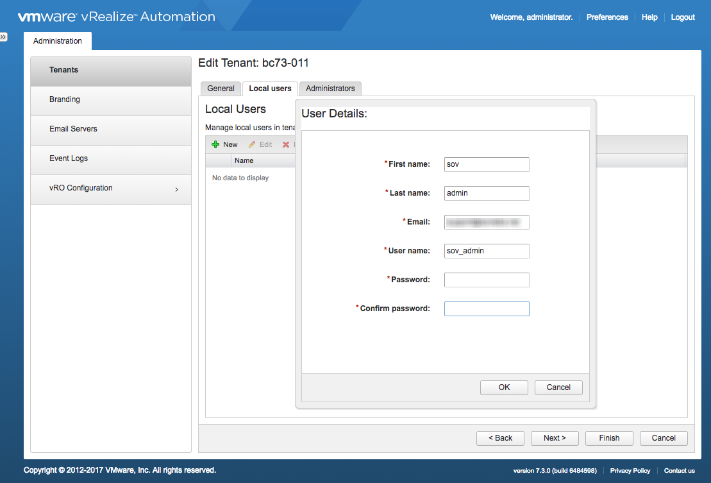Open the Privacy Policy link
The width and height of the screenshot is (711, 483).
pyautogui.click(x=630, y=471)
